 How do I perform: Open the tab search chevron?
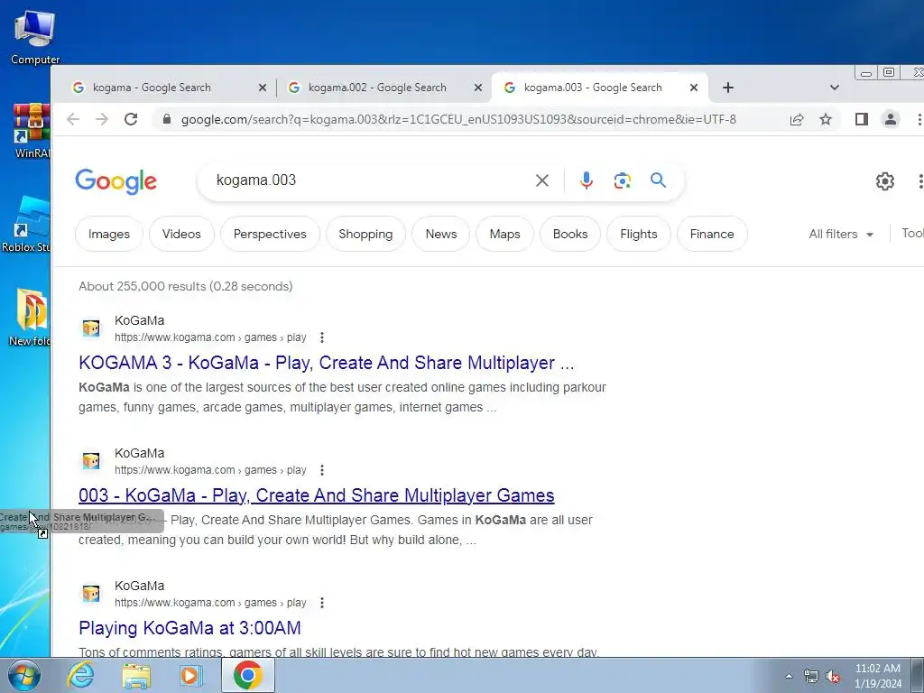tap(835, 88)
